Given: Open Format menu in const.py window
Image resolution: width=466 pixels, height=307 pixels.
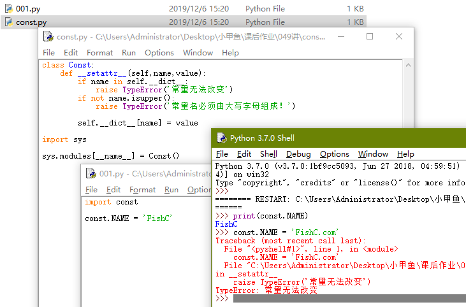Looking at the screenshot, I should pos(99,53).
